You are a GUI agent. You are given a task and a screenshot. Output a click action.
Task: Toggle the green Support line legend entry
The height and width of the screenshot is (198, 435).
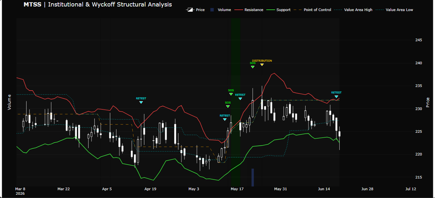coord(279,10)
